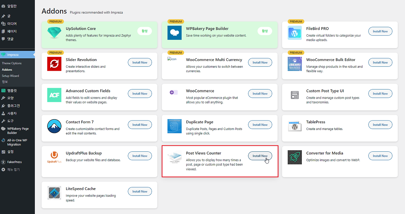Install UpdraftPlus Backup plugin
The height and width of the screenshot is (214, 405).
click(140, 156)
